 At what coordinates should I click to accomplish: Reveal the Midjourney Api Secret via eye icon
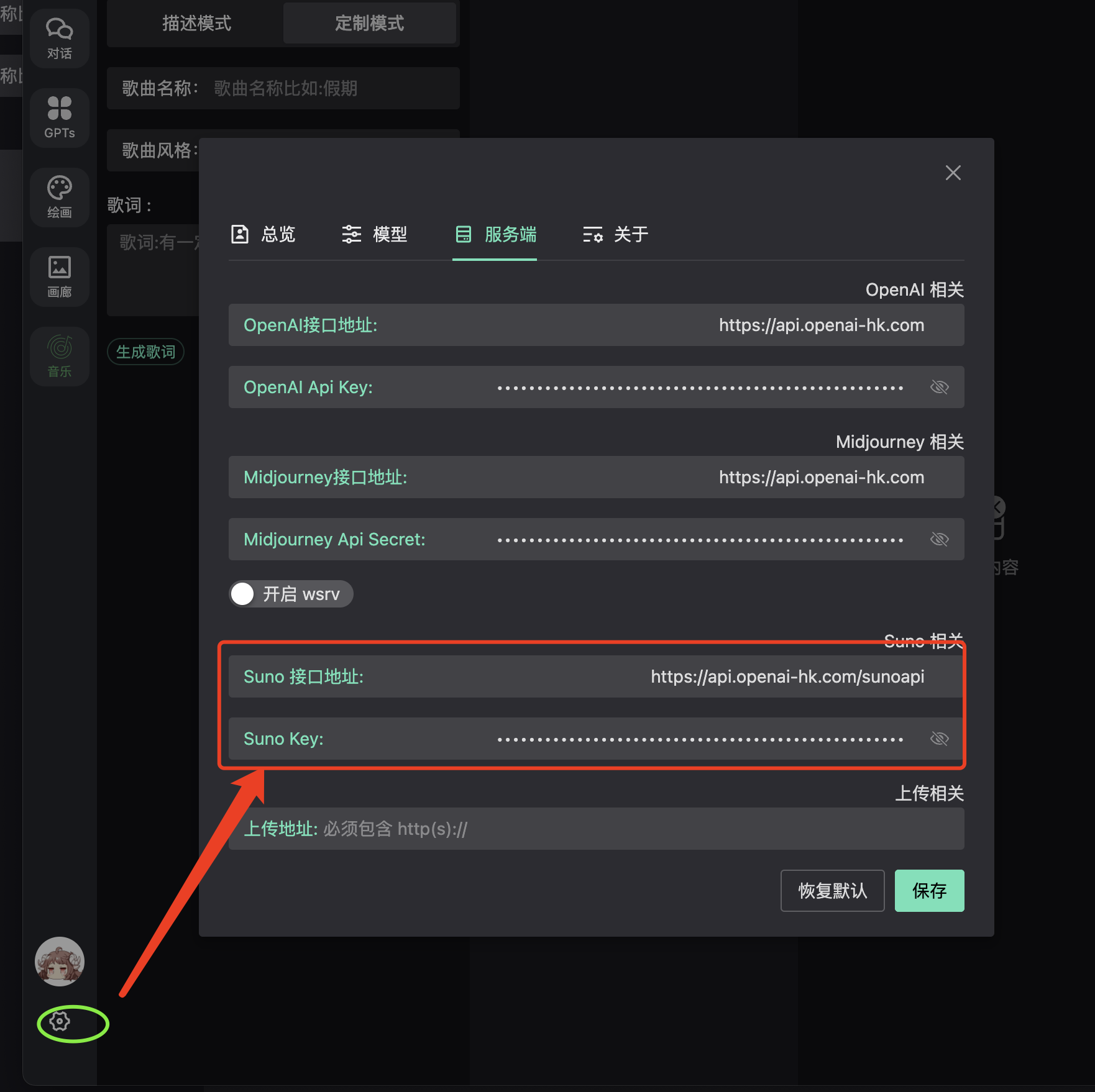click(x=939, y=539)
